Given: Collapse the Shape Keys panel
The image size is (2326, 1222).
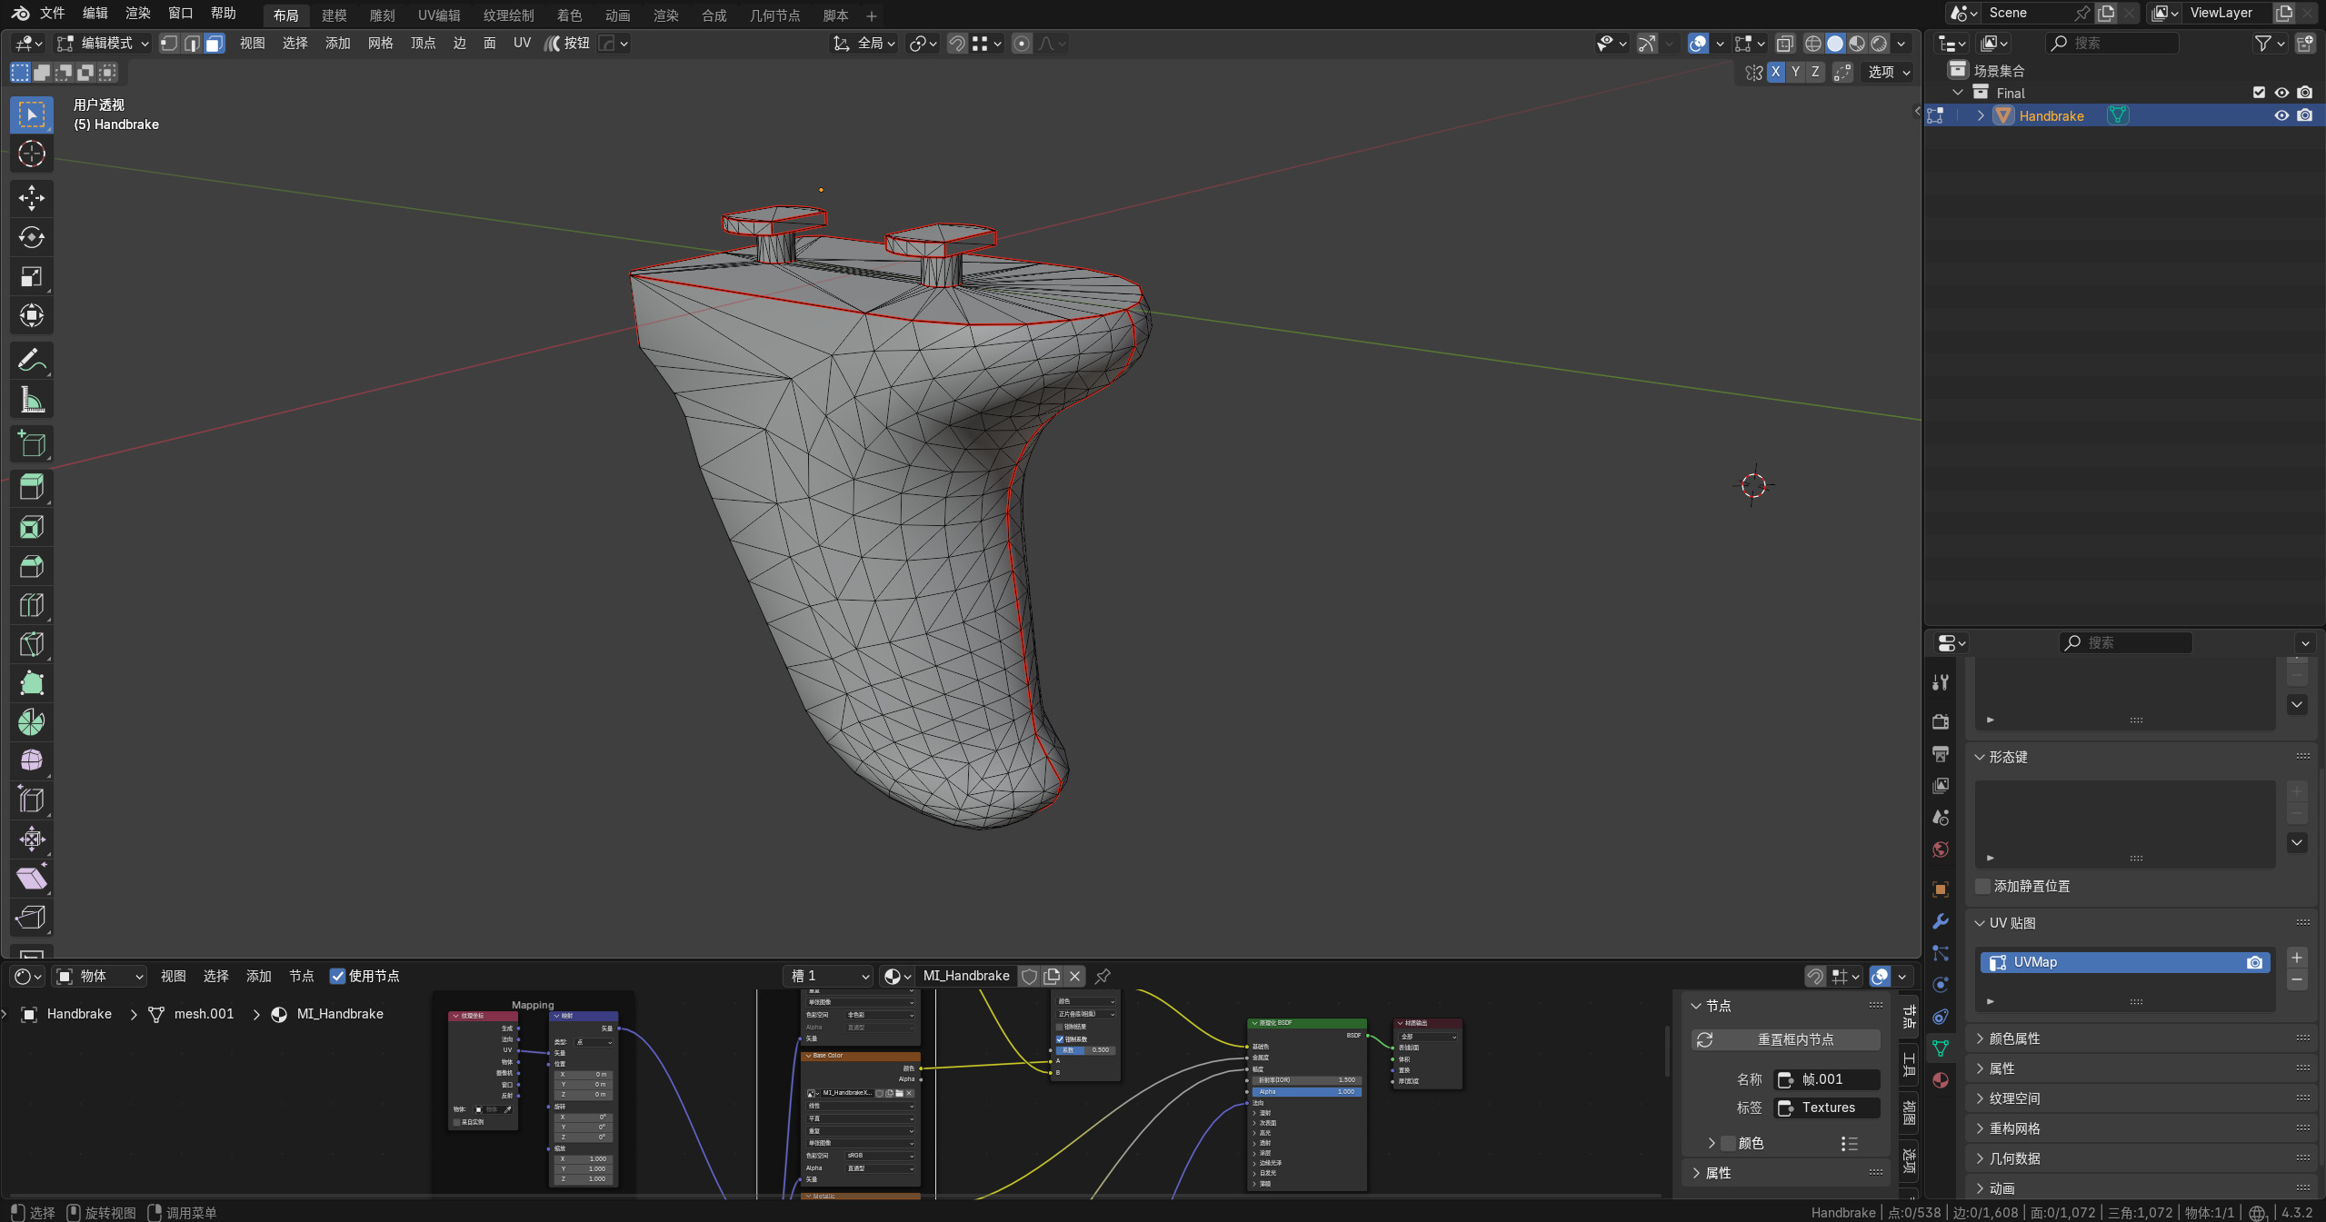Looking at the screenshot, I should tap(1980, 757).
